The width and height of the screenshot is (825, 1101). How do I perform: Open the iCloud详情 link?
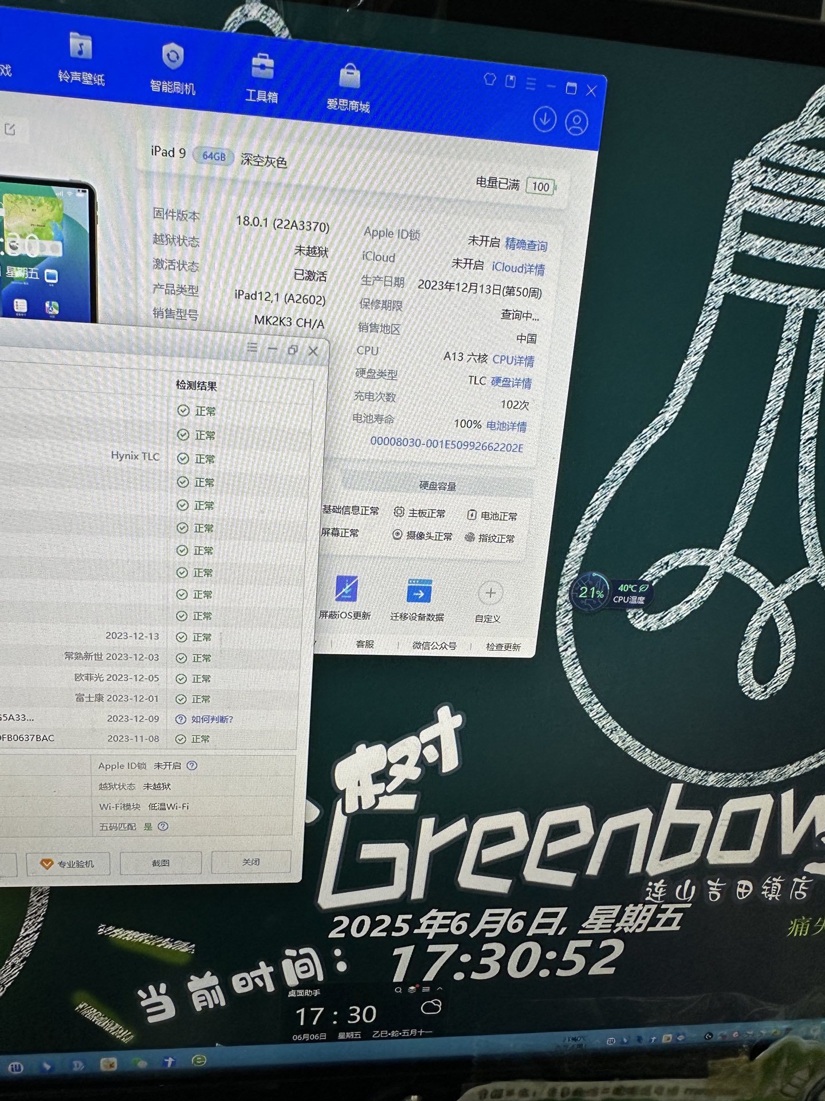coord(518,268)
